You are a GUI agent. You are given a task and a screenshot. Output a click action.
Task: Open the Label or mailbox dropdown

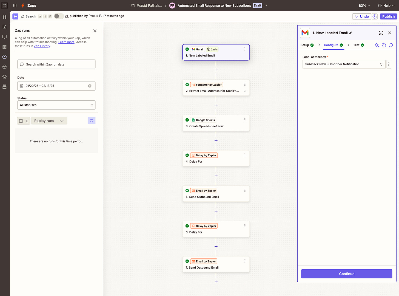coord(344,64)
